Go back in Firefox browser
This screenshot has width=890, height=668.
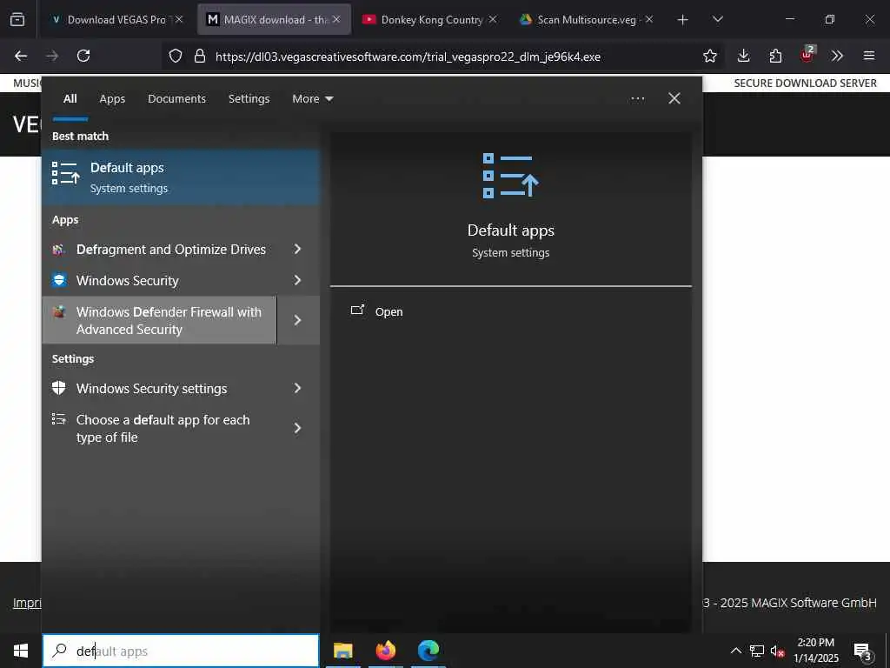(21, 56)
